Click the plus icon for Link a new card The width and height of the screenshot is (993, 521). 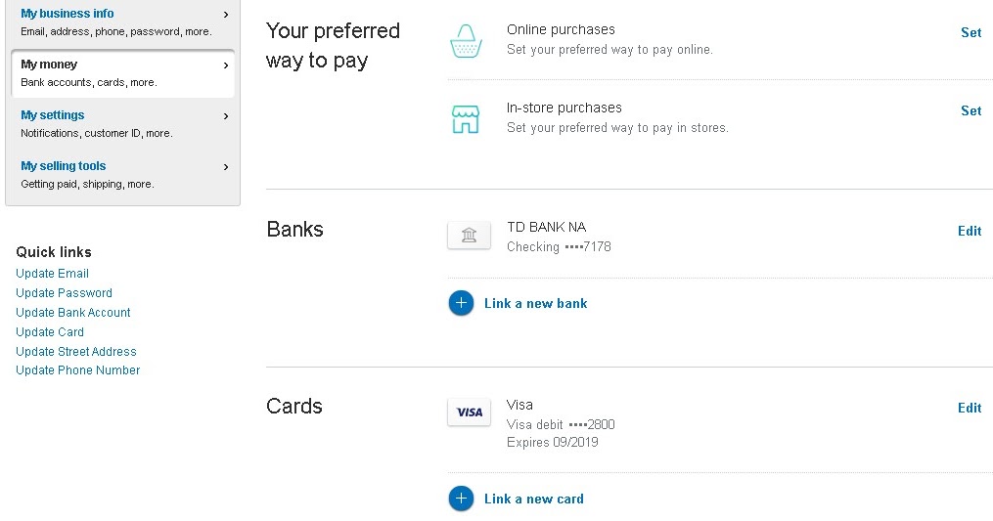coord(461,499)
